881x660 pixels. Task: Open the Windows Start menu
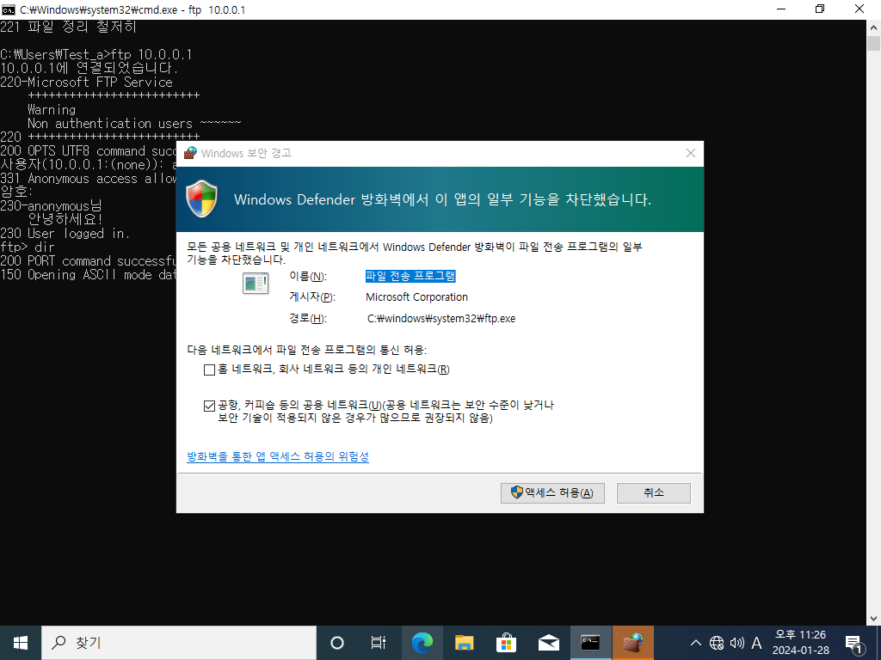pos(21,643)
